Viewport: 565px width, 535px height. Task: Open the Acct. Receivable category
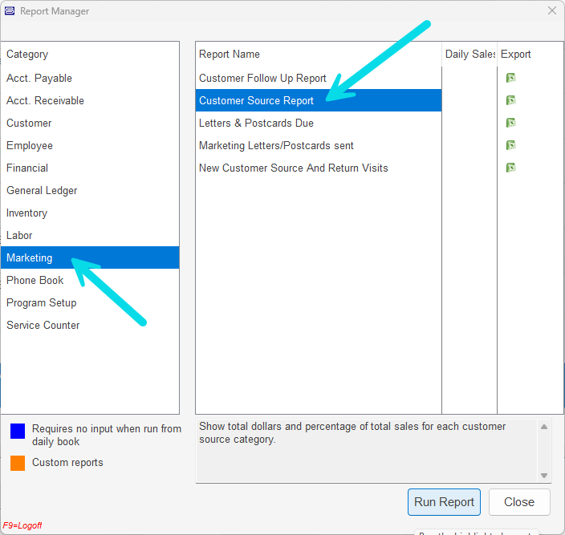[45, 100]
